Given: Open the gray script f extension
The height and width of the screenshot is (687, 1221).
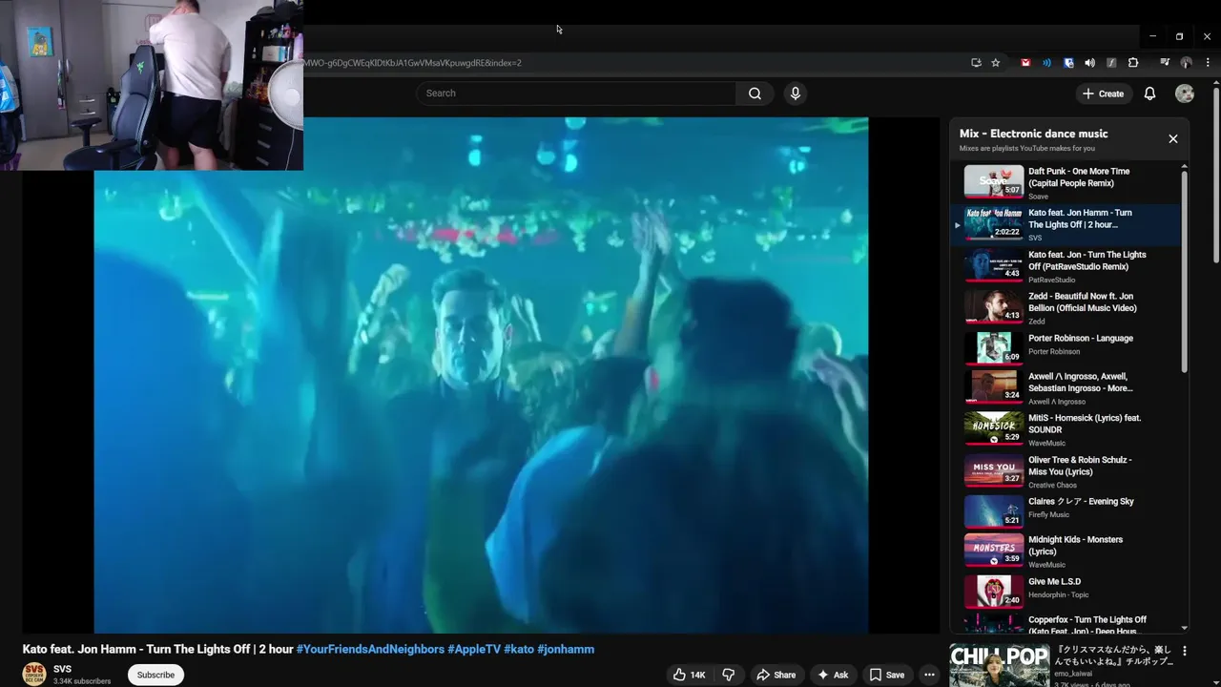Looking at the screenshot, I should coord(1111,63).
